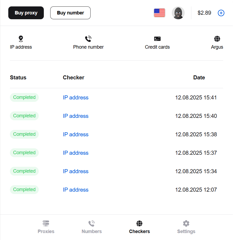Viewport: 233px width, 240px height.
Task: Open the masked user avatar profile
Action: pos(178,13)
